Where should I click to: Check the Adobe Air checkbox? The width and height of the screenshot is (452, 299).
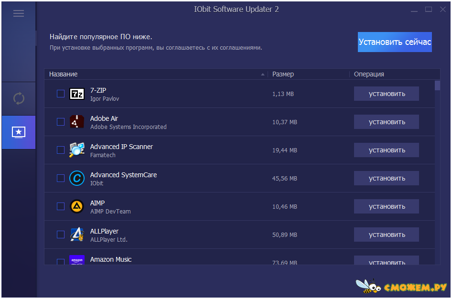(x=61, y=122)
